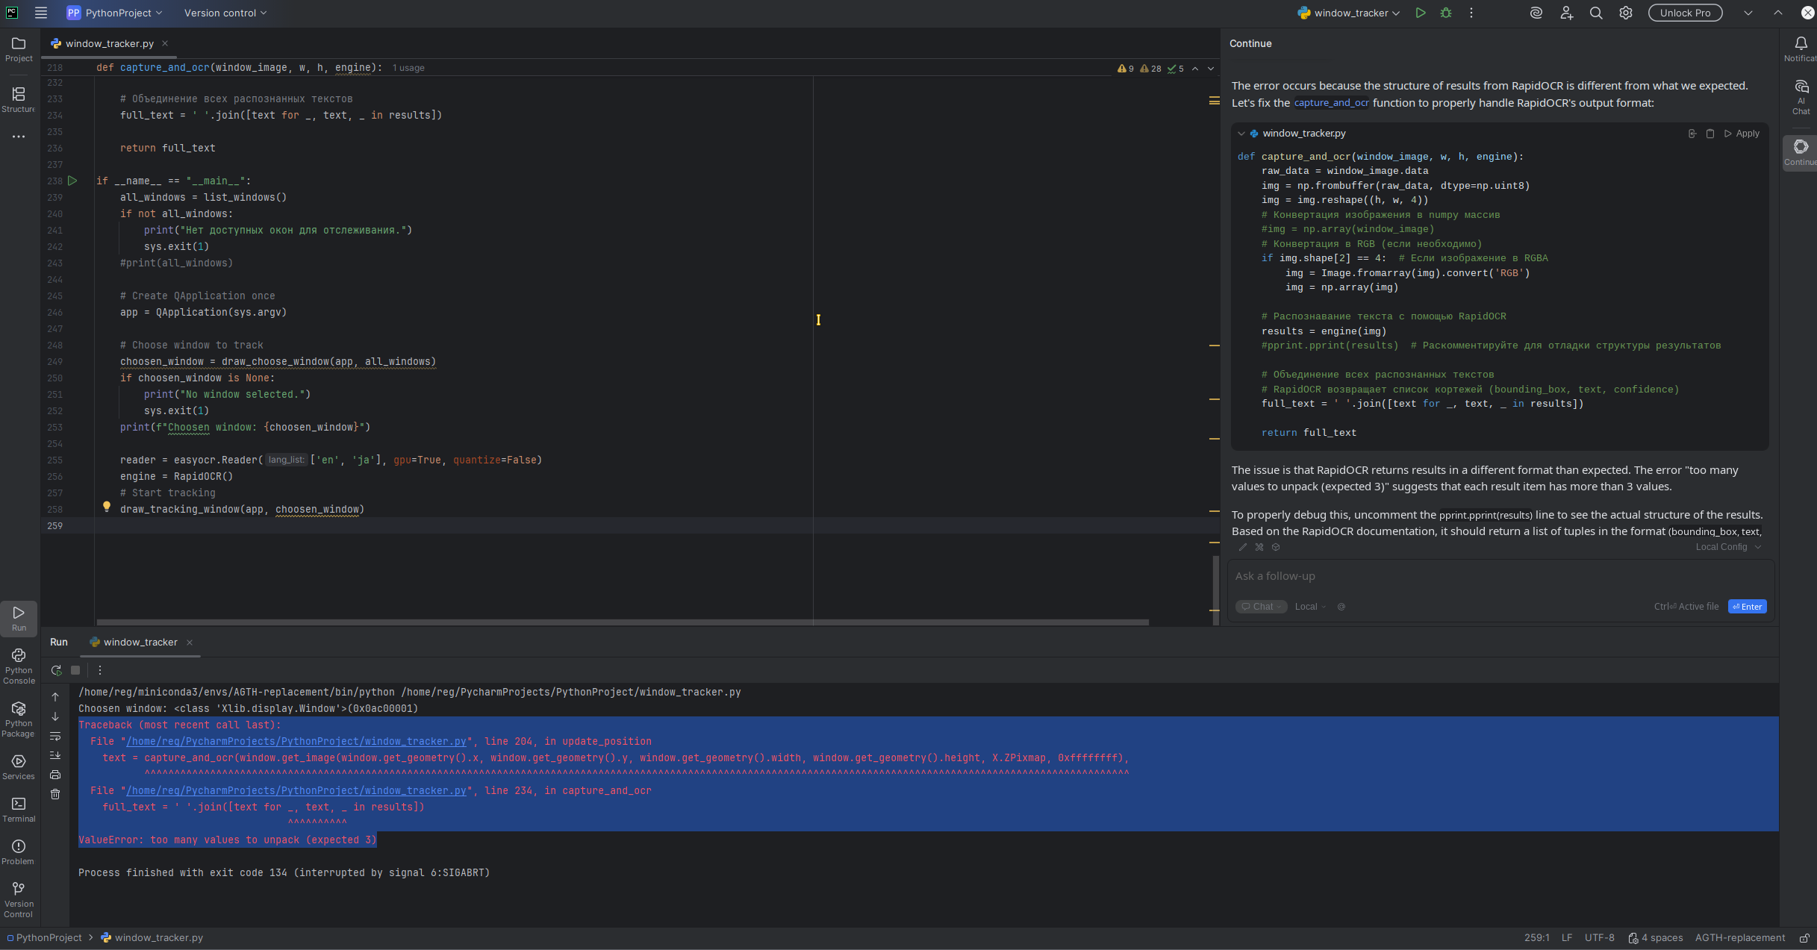
Task: Click the editor horizontal scrollbar
Action: pos(623,622)
